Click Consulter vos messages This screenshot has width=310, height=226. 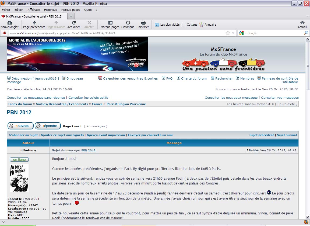click(280, 98)
